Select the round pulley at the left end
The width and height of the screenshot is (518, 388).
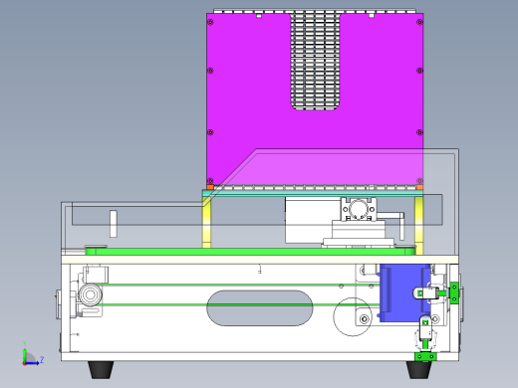tap(90, 294)
